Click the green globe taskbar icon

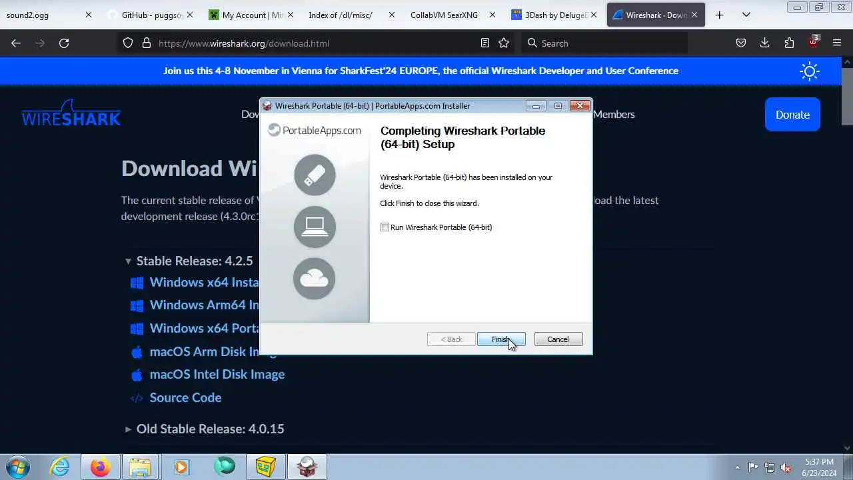point(225,467)
